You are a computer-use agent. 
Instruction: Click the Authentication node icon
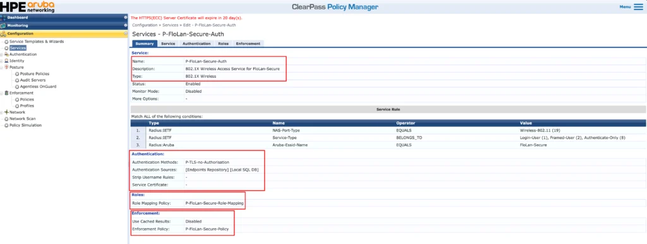6,54
